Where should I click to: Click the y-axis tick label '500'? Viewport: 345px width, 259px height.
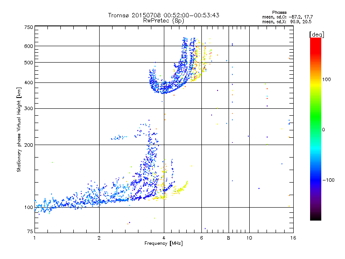pyautogui.click(x=28, y=63)
